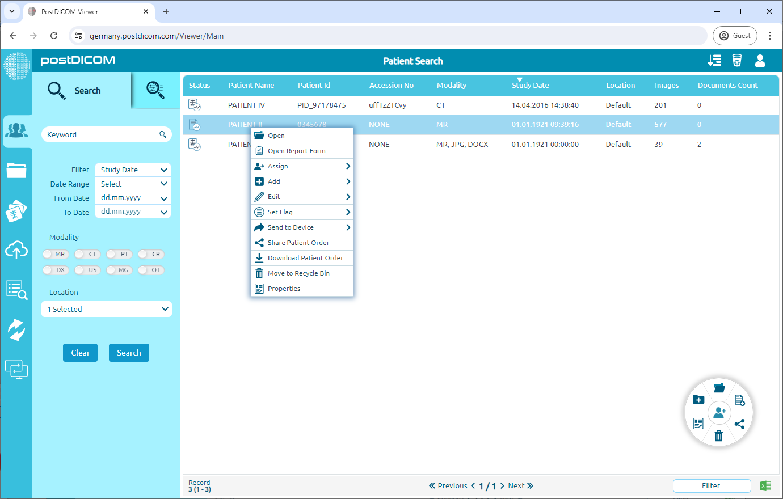
Task: Enable the US modality filter
Action: pyautogui.click(x=87, y=270)
